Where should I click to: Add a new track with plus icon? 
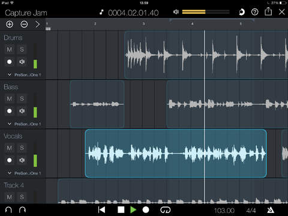10,24
